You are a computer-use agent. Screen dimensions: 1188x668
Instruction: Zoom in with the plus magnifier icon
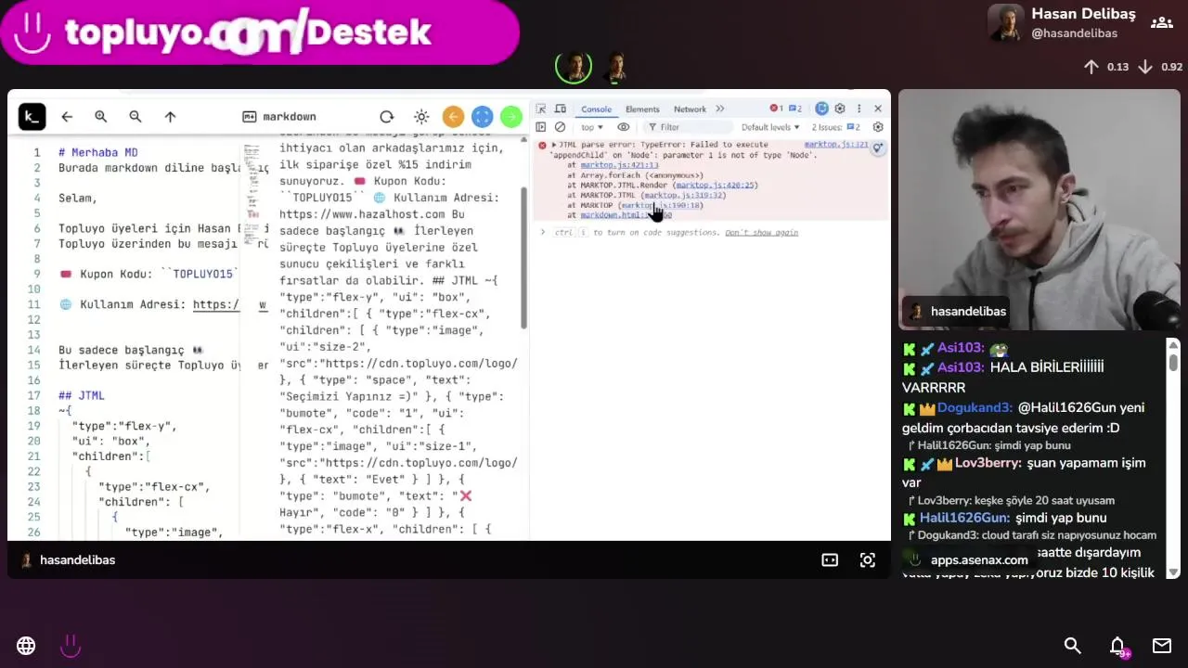101,117
